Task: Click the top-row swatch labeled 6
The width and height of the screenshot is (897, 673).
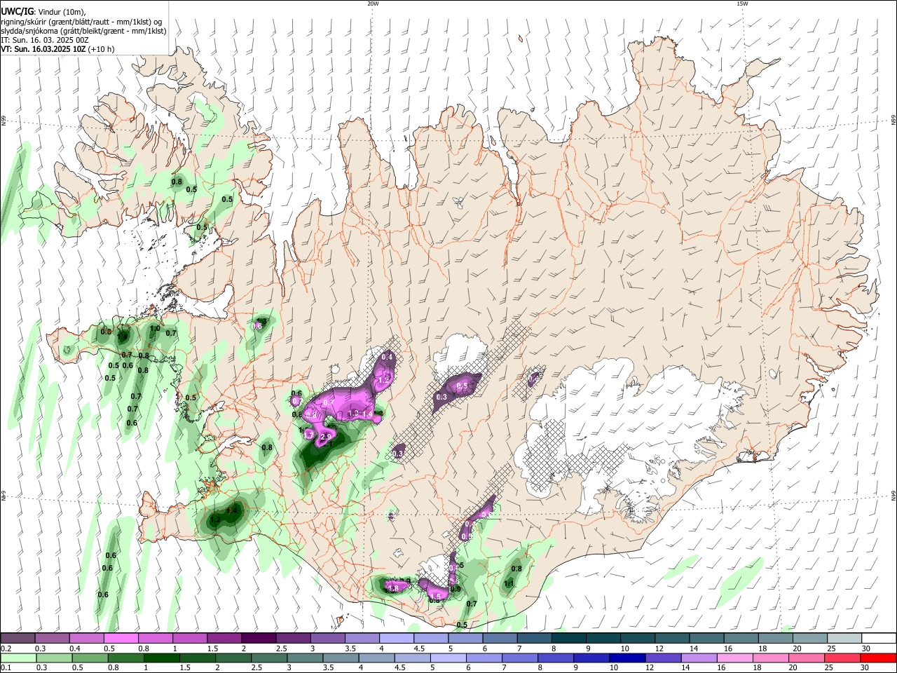Action: point(500,639)
